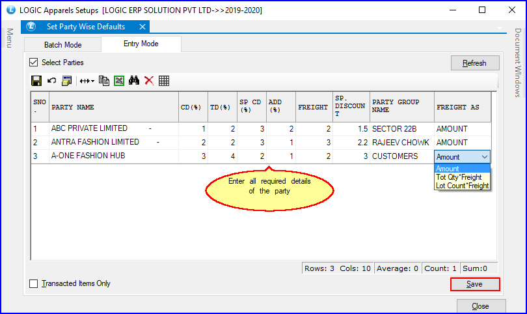This screenshot has height=314, width=527.
Task: Click the PARTY NAME column header
Action: coord(114,107)
